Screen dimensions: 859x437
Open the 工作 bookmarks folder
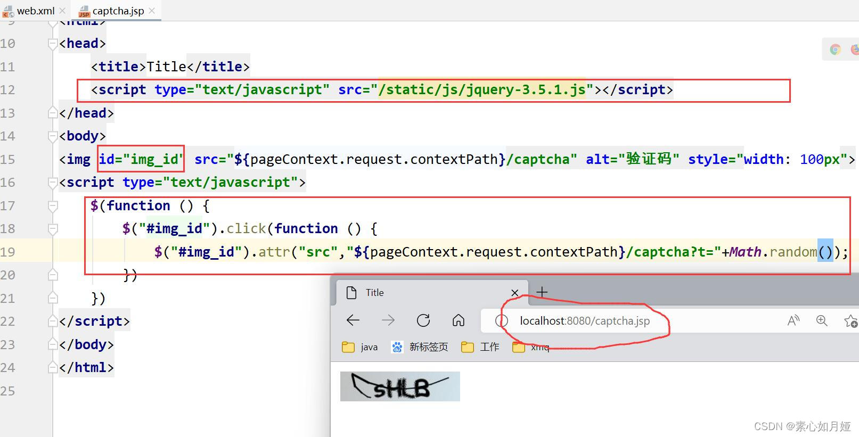[x=480, y=347]
